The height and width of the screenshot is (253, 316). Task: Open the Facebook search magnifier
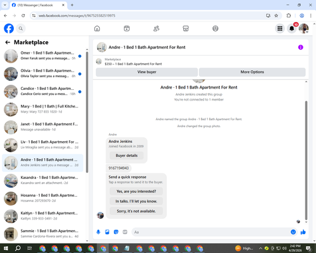(x=21, y=28)
